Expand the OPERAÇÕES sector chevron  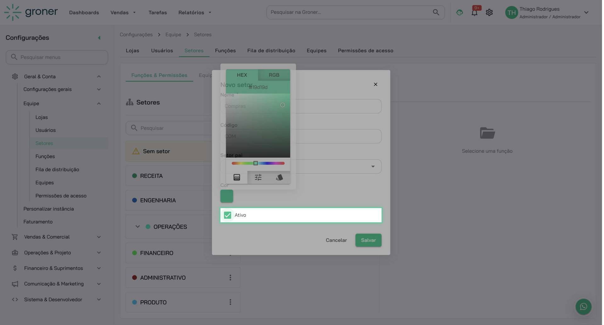[x=138, y=227]
